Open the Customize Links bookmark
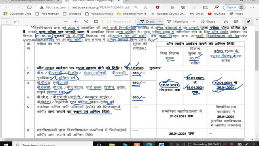The image size is (259, 146). [x=17, y=14]
